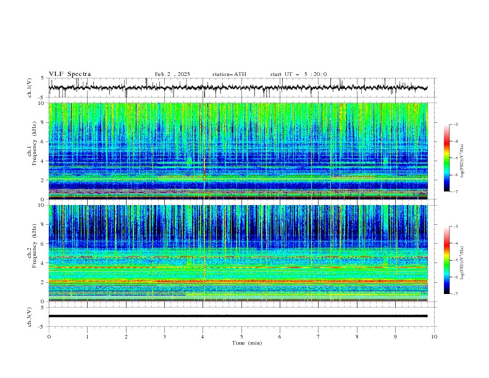The height and width of the screenshot is (378, 489).
Task: Click the ch.2 spectrogram panel
Action: point(238,253)
